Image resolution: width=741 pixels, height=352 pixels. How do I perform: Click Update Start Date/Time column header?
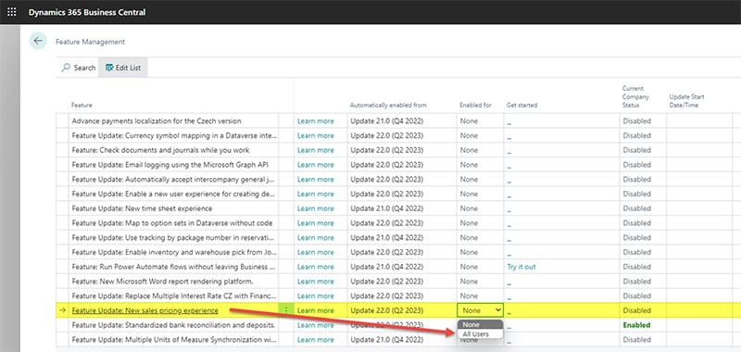click(x=686, y=101)
